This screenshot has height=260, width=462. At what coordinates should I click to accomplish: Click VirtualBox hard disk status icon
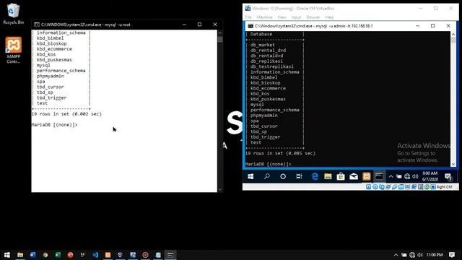tap(369, 187)
